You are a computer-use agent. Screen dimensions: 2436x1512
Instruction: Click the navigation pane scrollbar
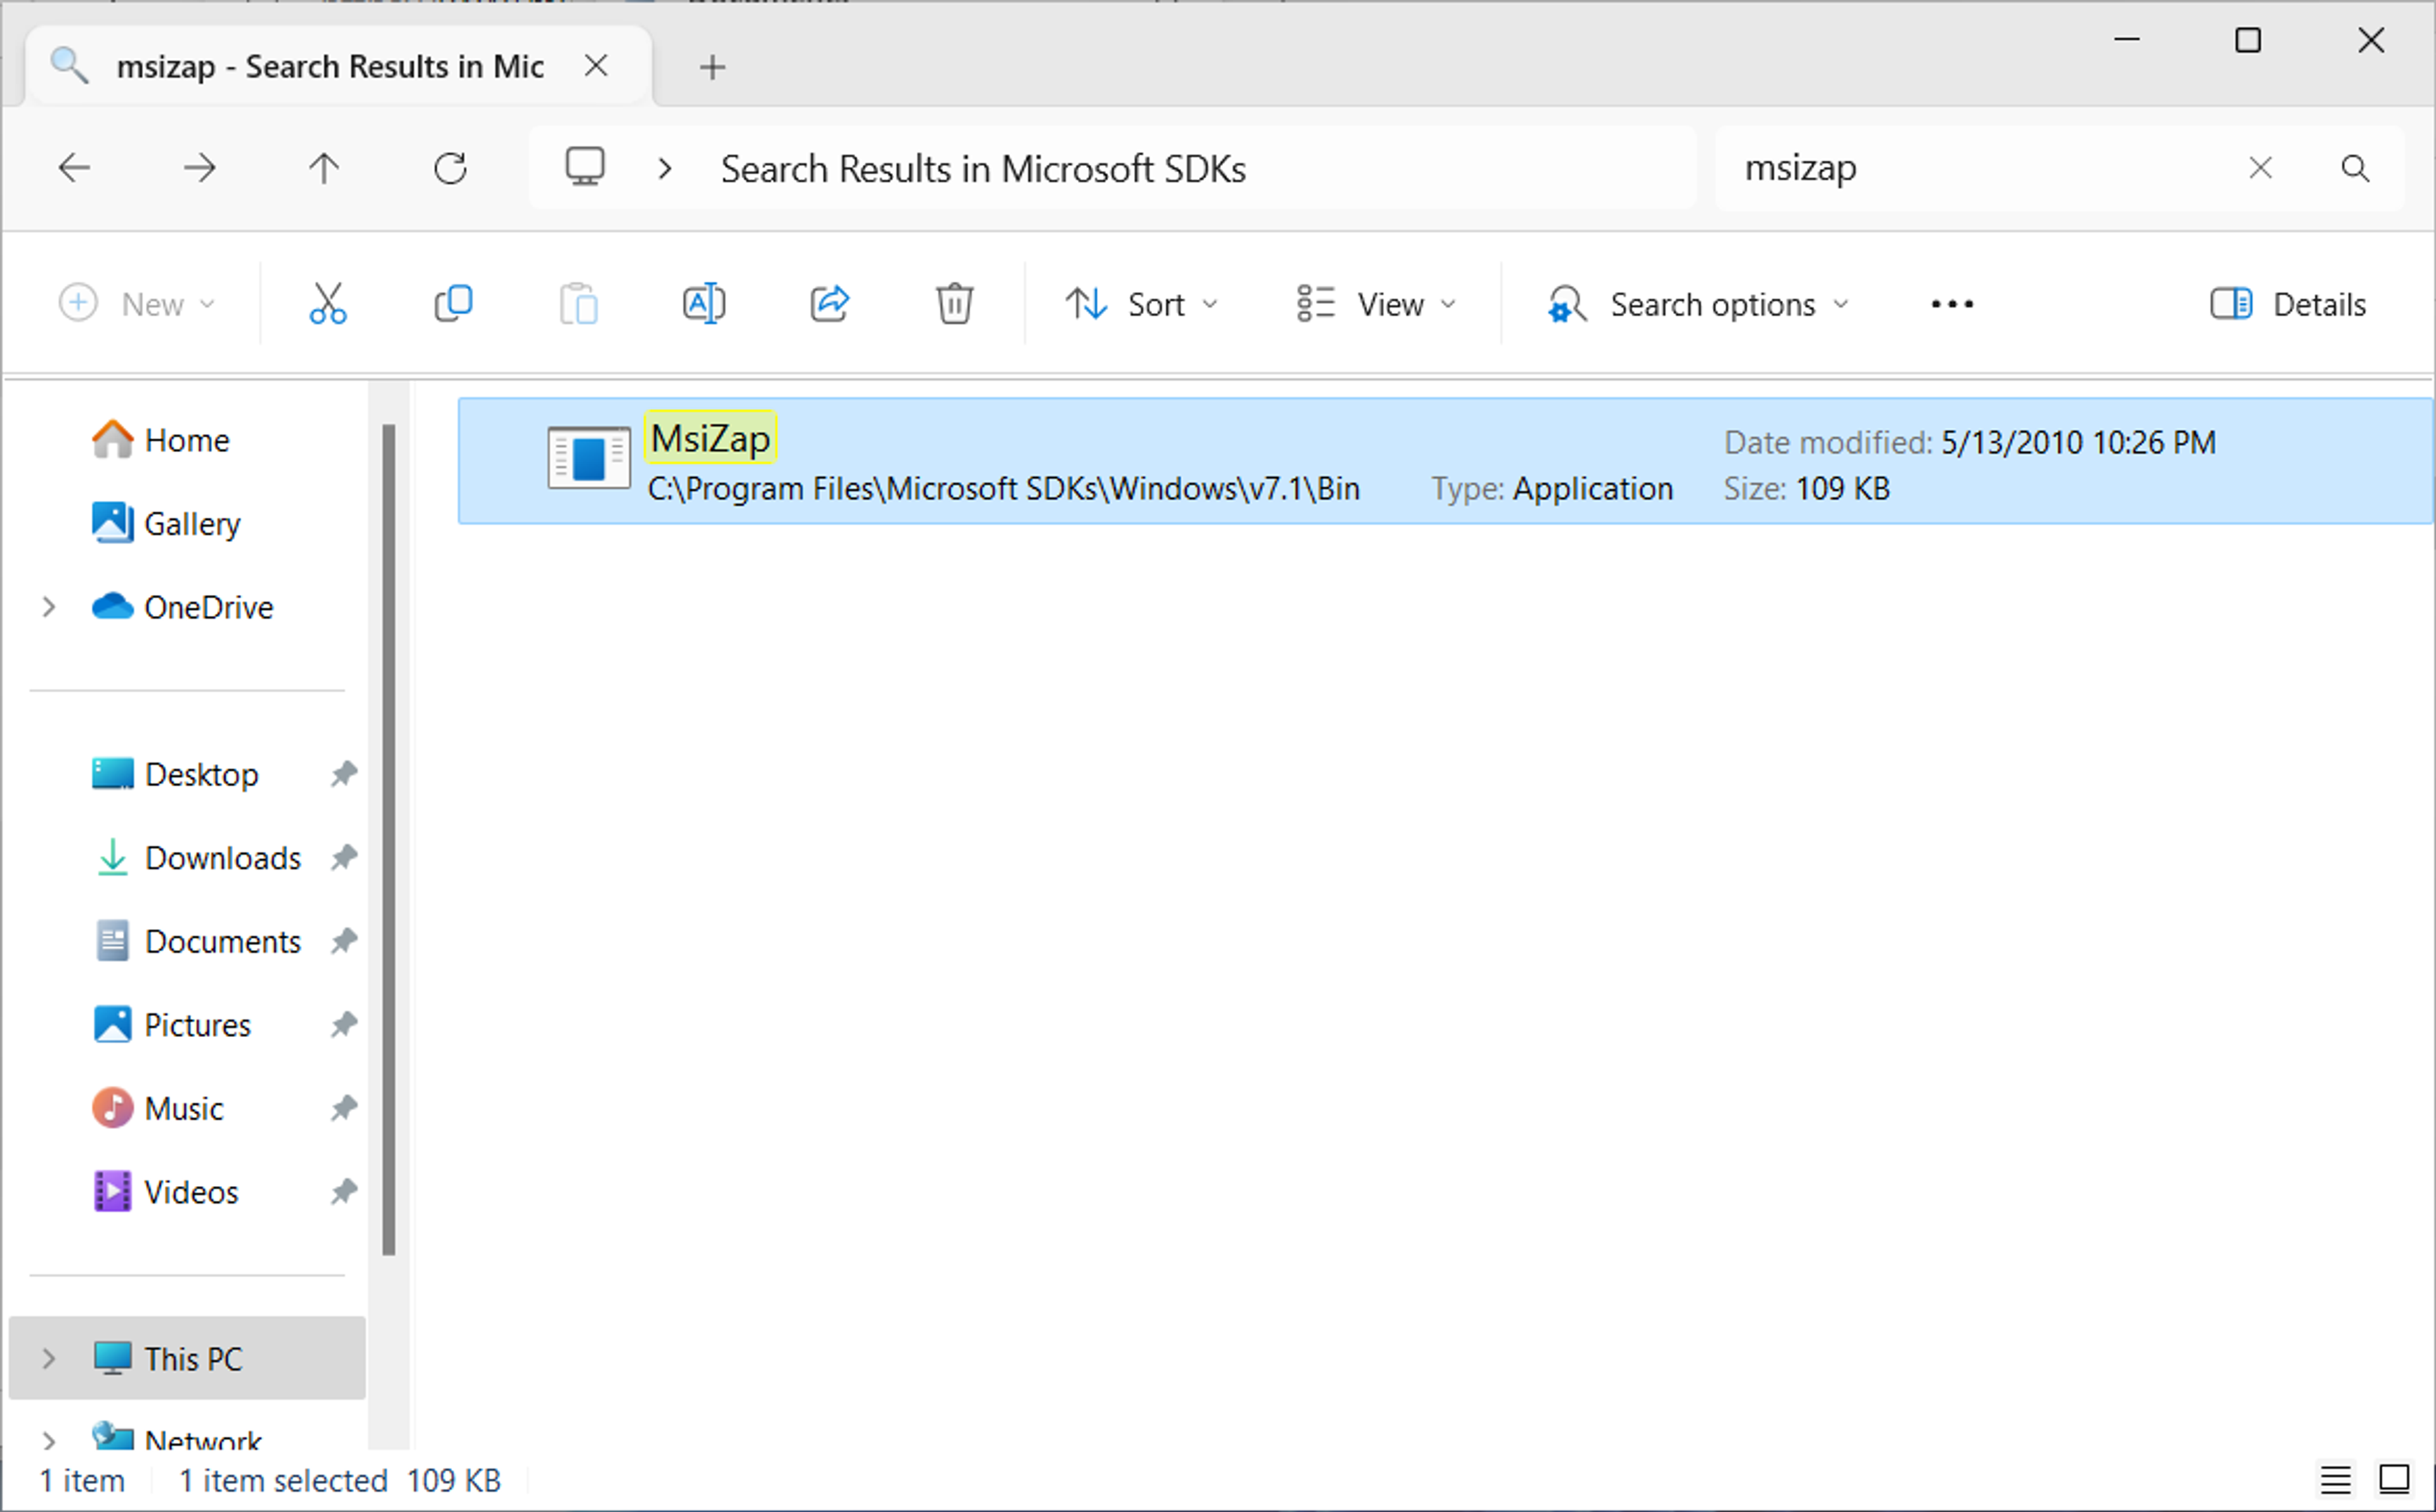(389, 840)
